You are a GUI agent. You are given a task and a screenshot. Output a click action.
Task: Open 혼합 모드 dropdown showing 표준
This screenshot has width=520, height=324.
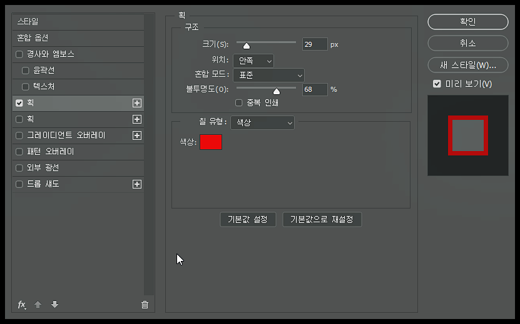click(x=268, y=76)
